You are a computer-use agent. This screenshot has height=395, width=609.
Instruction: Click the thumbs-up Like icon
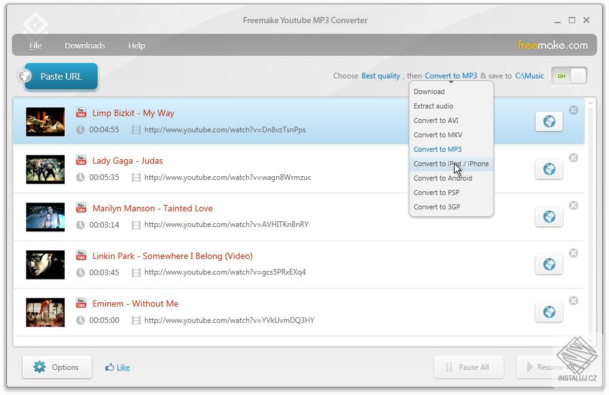pyautogui.click(x=112, y=367)
